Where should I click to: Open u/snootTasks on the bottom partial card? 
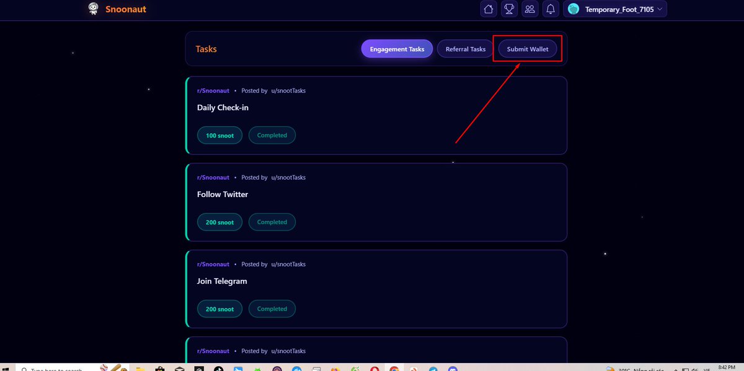(288, 351)
